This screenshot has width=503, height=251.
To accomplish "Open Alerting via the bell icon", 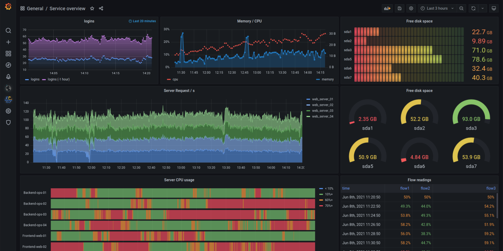I will (x=8, y=77).
